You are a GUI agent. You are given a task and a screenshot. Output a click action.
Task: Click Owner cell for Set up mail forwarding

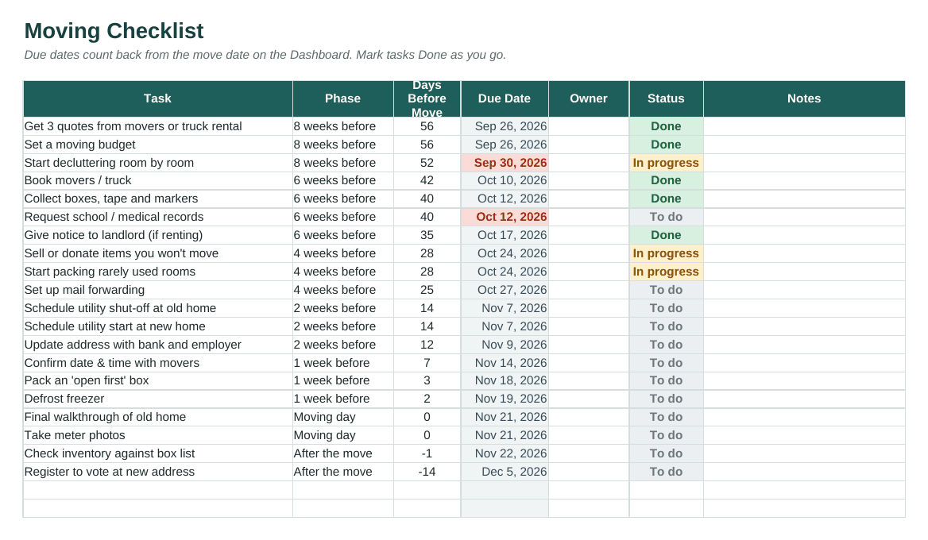(589, 291)
